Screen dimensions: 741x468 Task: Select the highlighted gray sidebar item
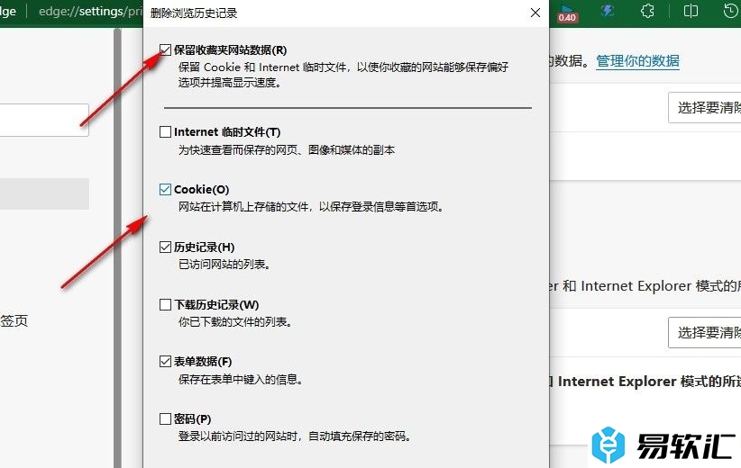pos(44,193)
